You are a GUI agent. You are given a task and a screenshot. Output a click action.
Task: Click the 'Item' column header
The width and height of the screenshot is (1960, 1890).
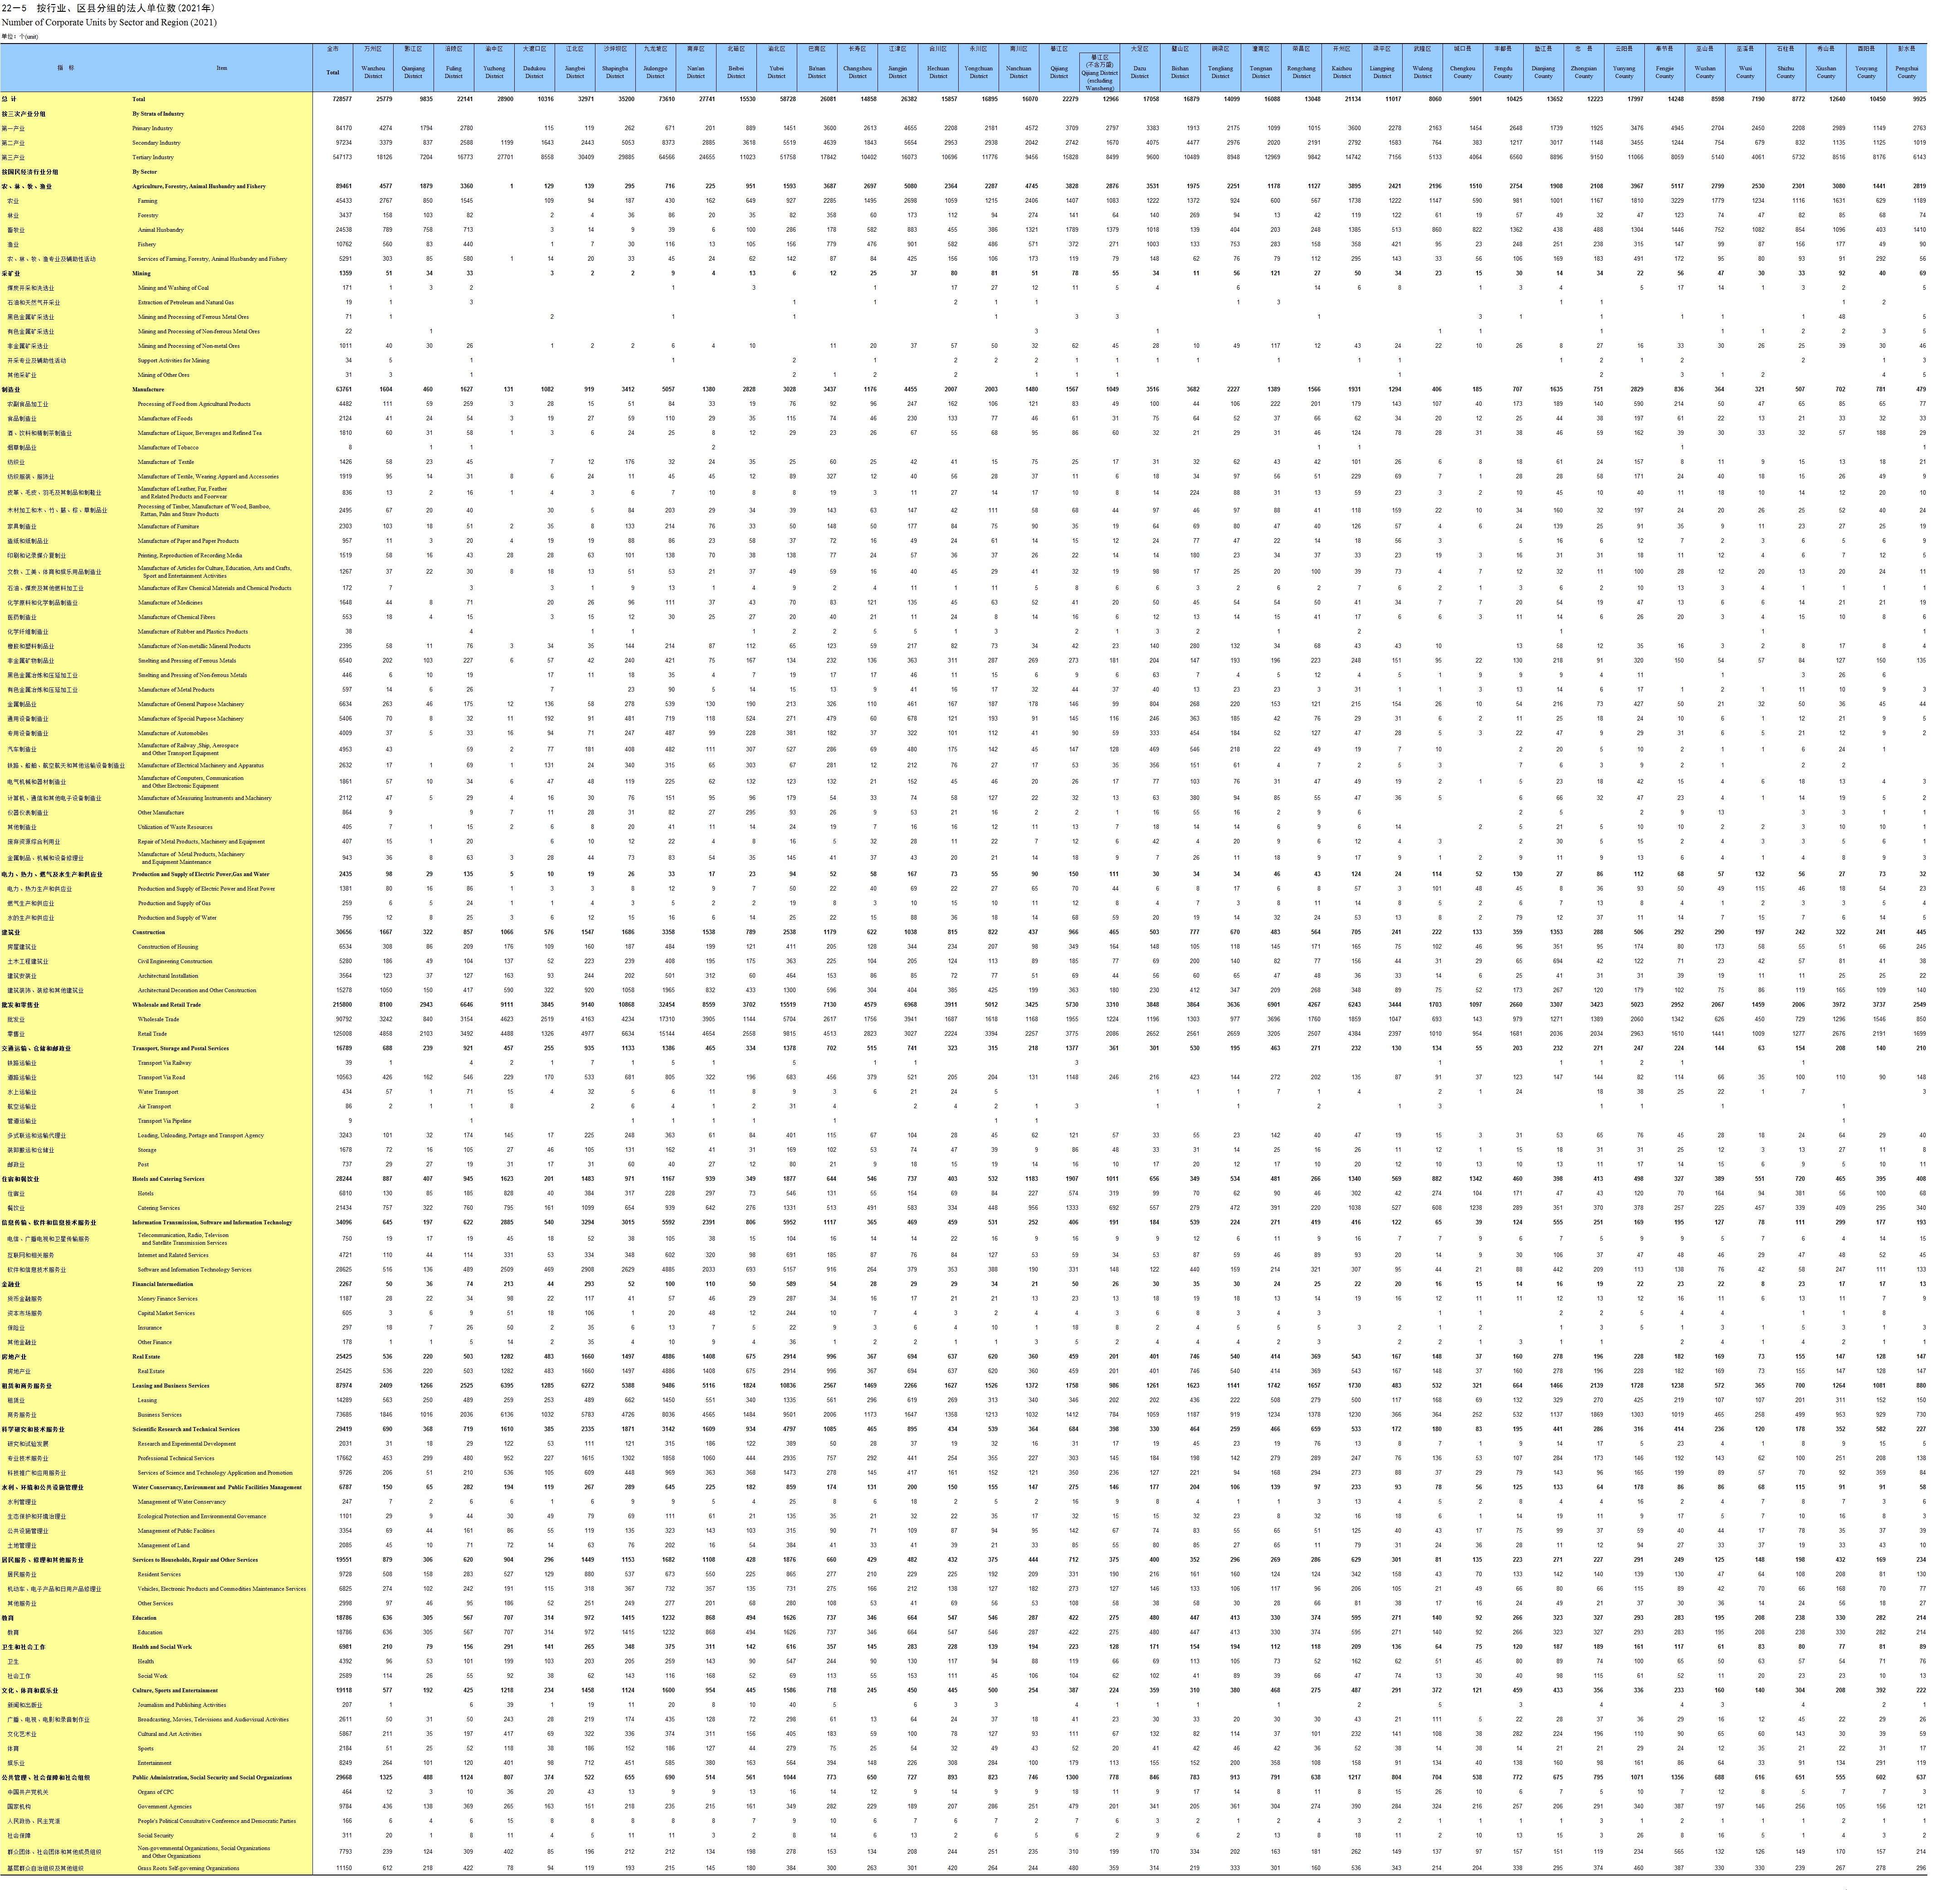point(222,68)
